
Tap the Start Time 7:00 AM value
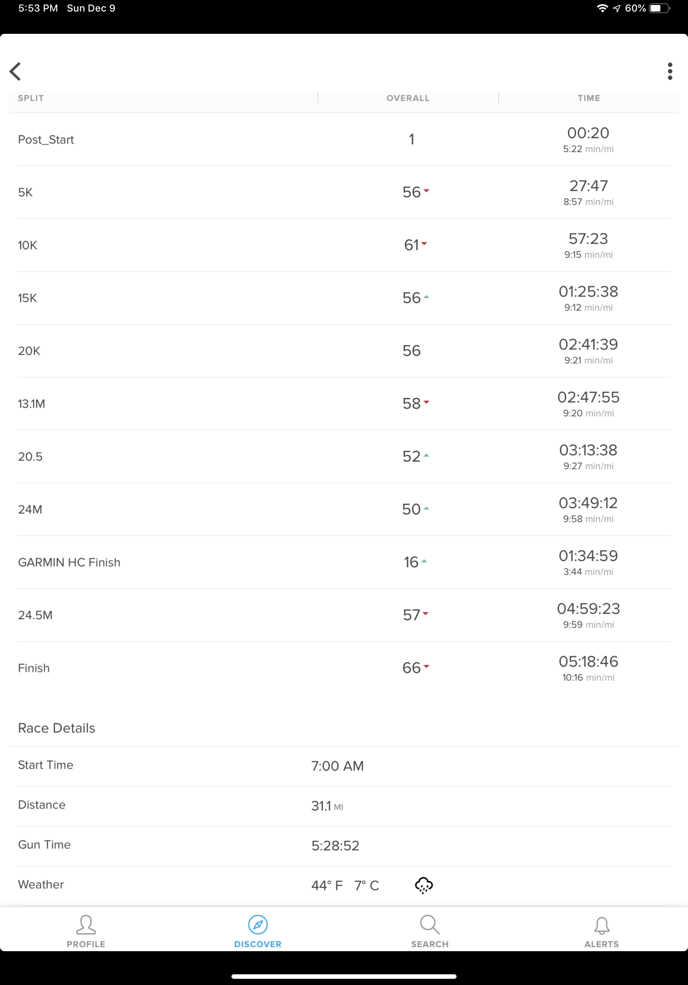click(337, 766)
